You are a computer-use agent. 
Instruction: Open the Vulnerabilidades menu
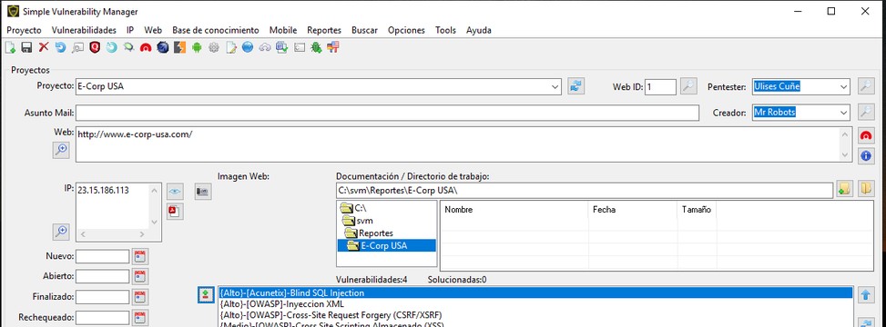(x=84, y=31)
